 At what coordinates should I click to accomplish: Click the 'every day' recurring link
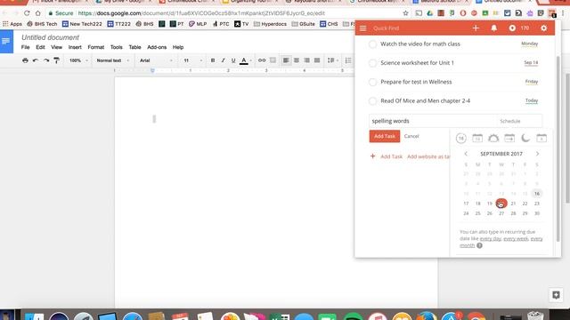(491, 239)
